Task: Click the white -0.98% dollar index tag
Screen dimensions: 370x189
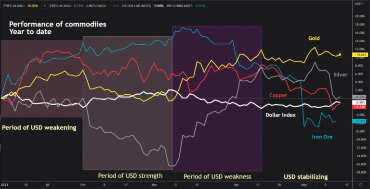Action: pos(359,103)
